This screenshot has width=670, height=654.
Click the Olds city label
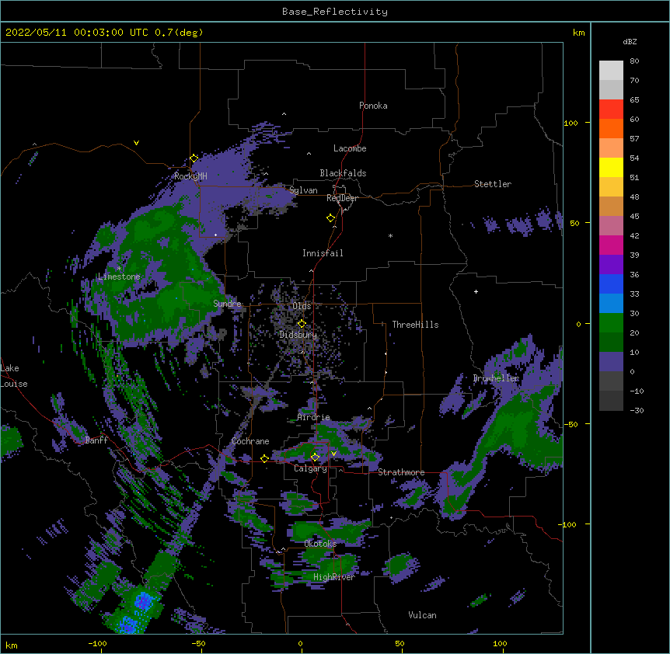pos(302,306)
